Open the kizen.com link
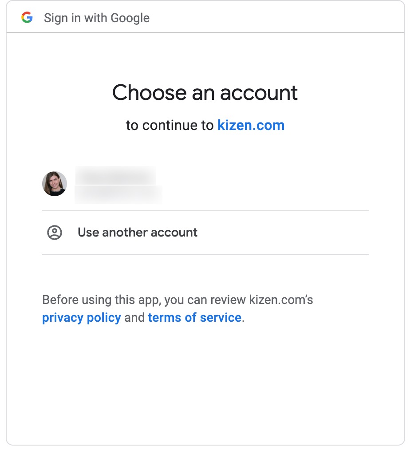This screenshot has height=450, width=418. (x=251, y=126)
